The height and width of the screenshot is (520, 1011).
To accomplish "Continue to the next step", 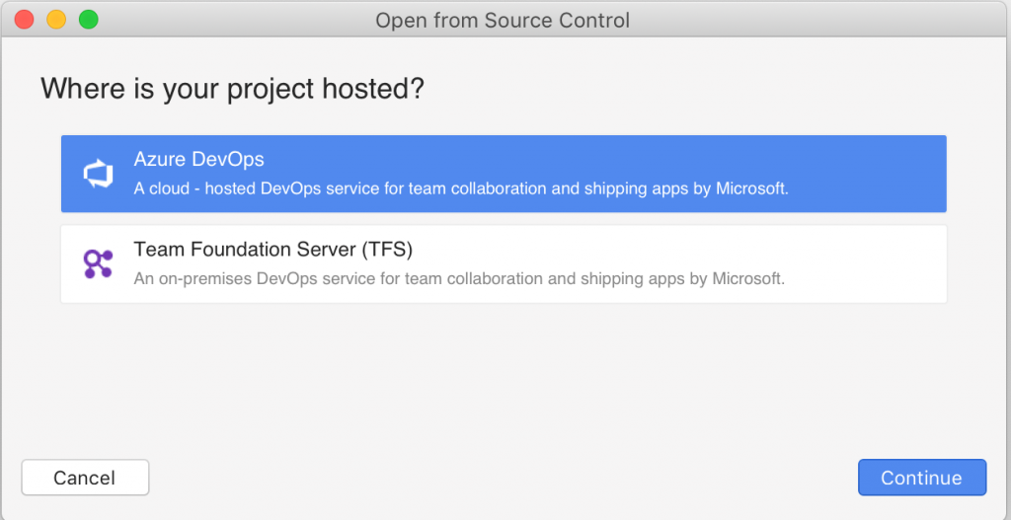I will (x=922, y=478).
